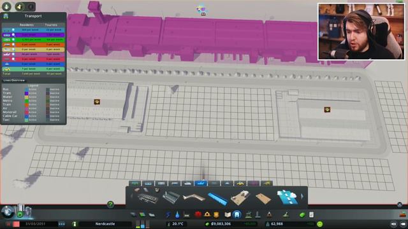Open the Zoning tool
This screenshot has height=229, width=408.
coord(142,215)
